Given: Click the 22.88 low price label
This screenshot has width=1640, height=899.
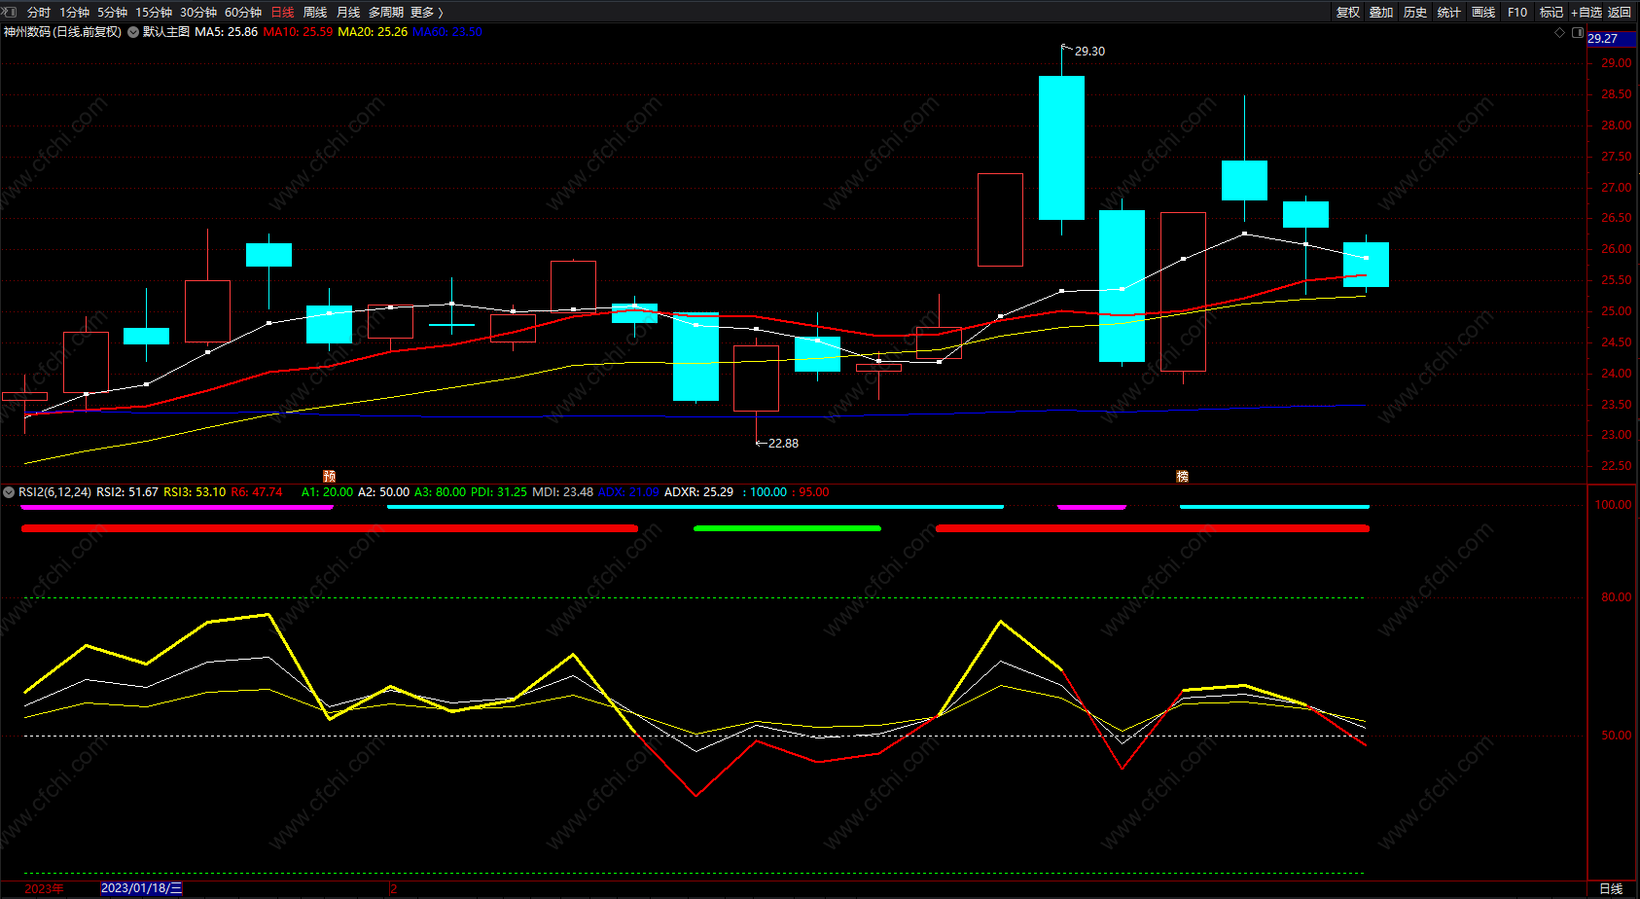Looking at the screenshot, I should pyautogui.click(x=783, y=444).
